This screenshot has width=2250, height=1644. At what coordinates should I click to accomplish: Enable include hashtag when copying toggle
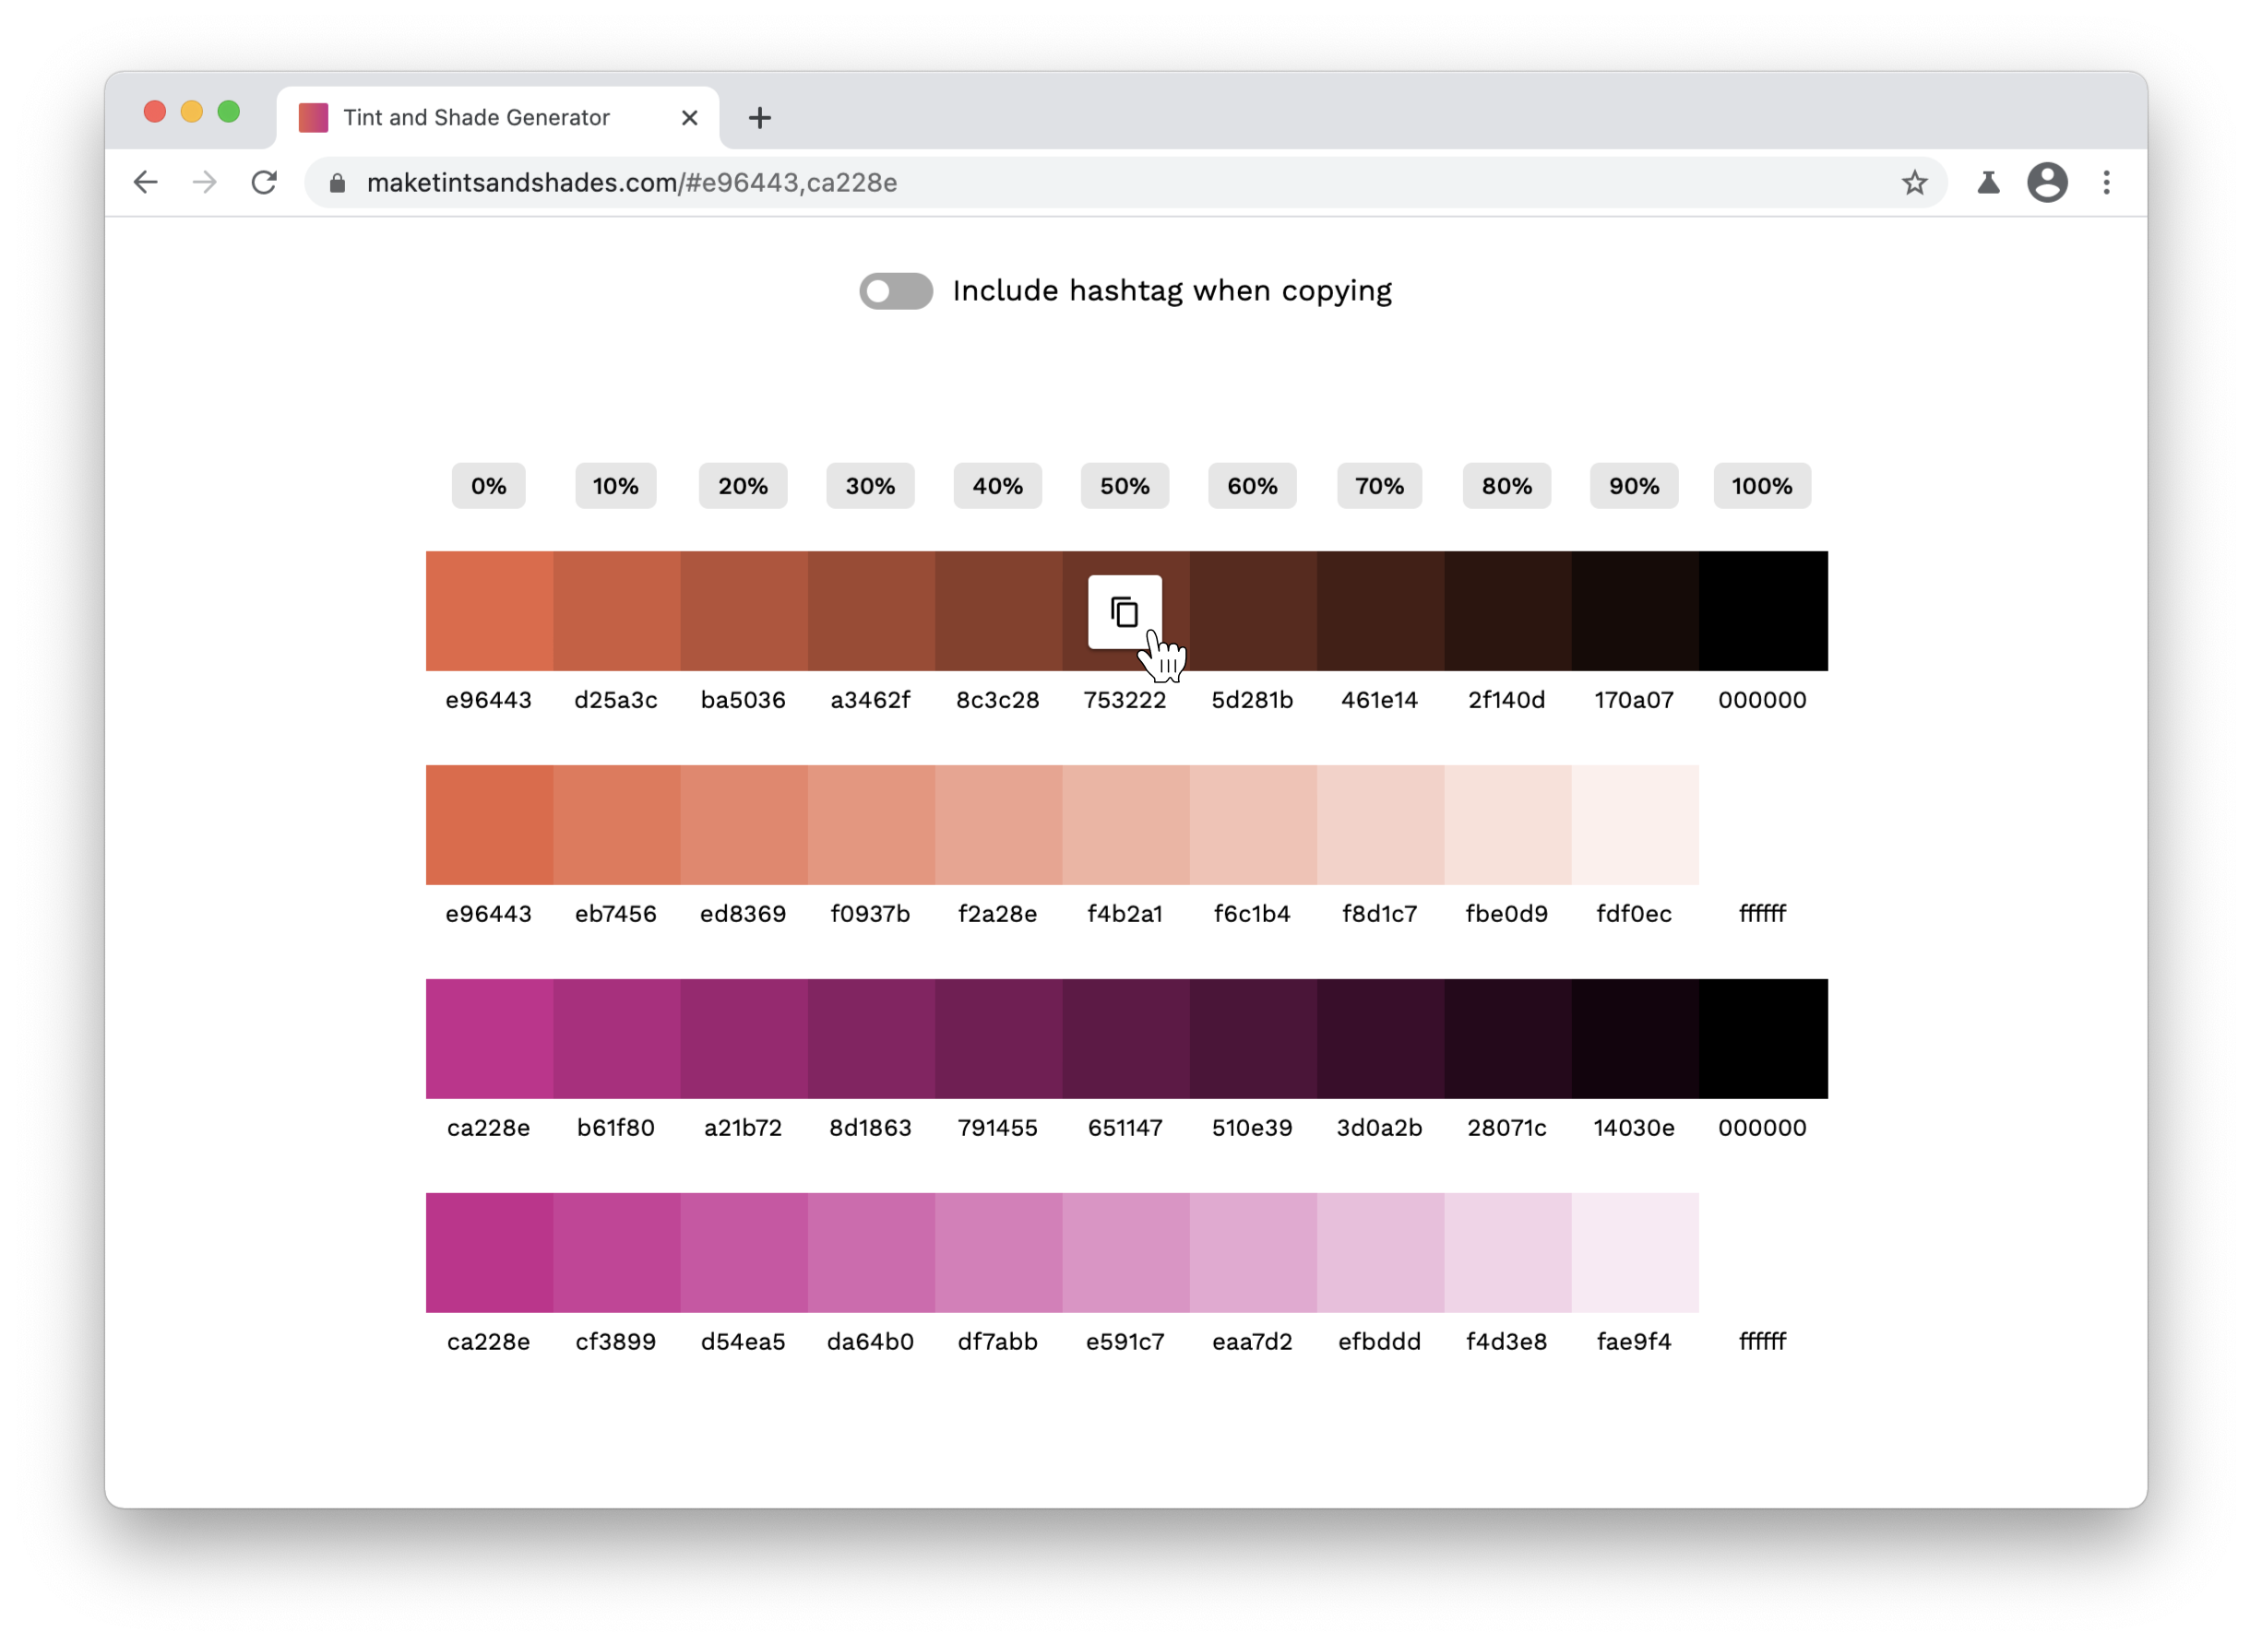(x=896, y=291)
